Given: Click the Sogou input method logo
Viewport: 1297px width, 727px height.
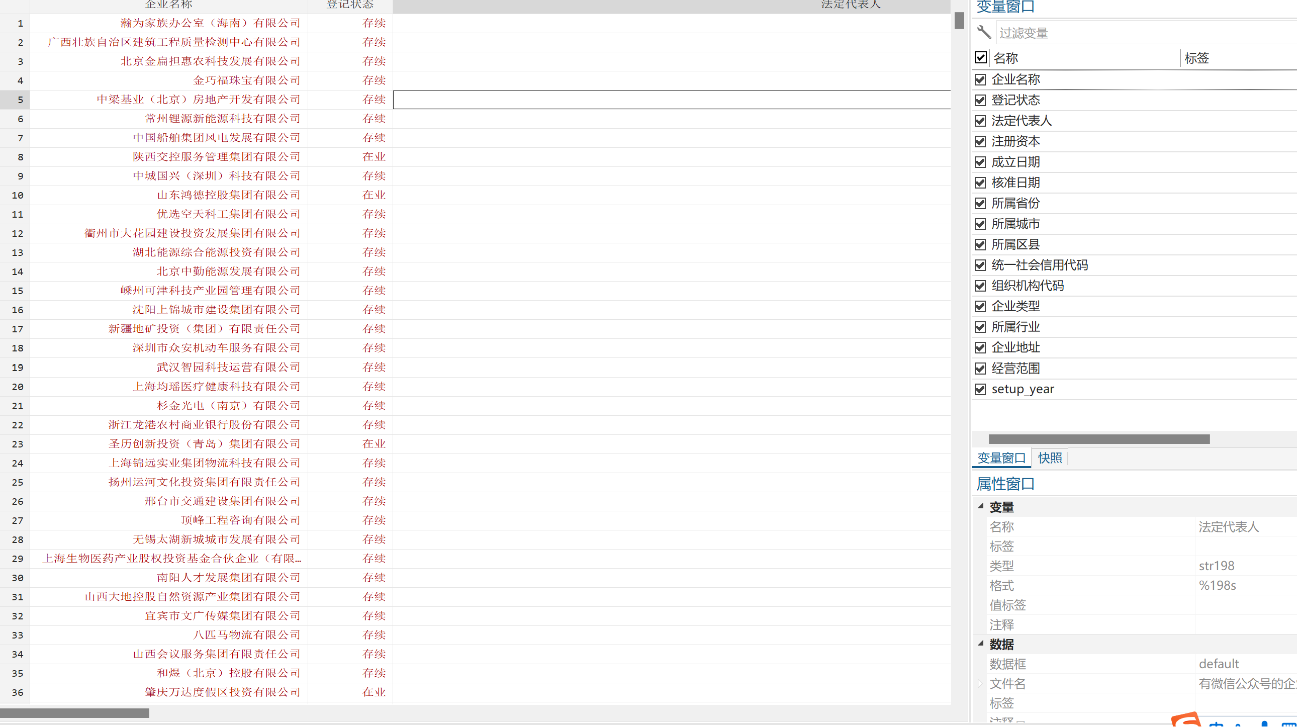Looking at the screenshot, I should coord(1186,721).
